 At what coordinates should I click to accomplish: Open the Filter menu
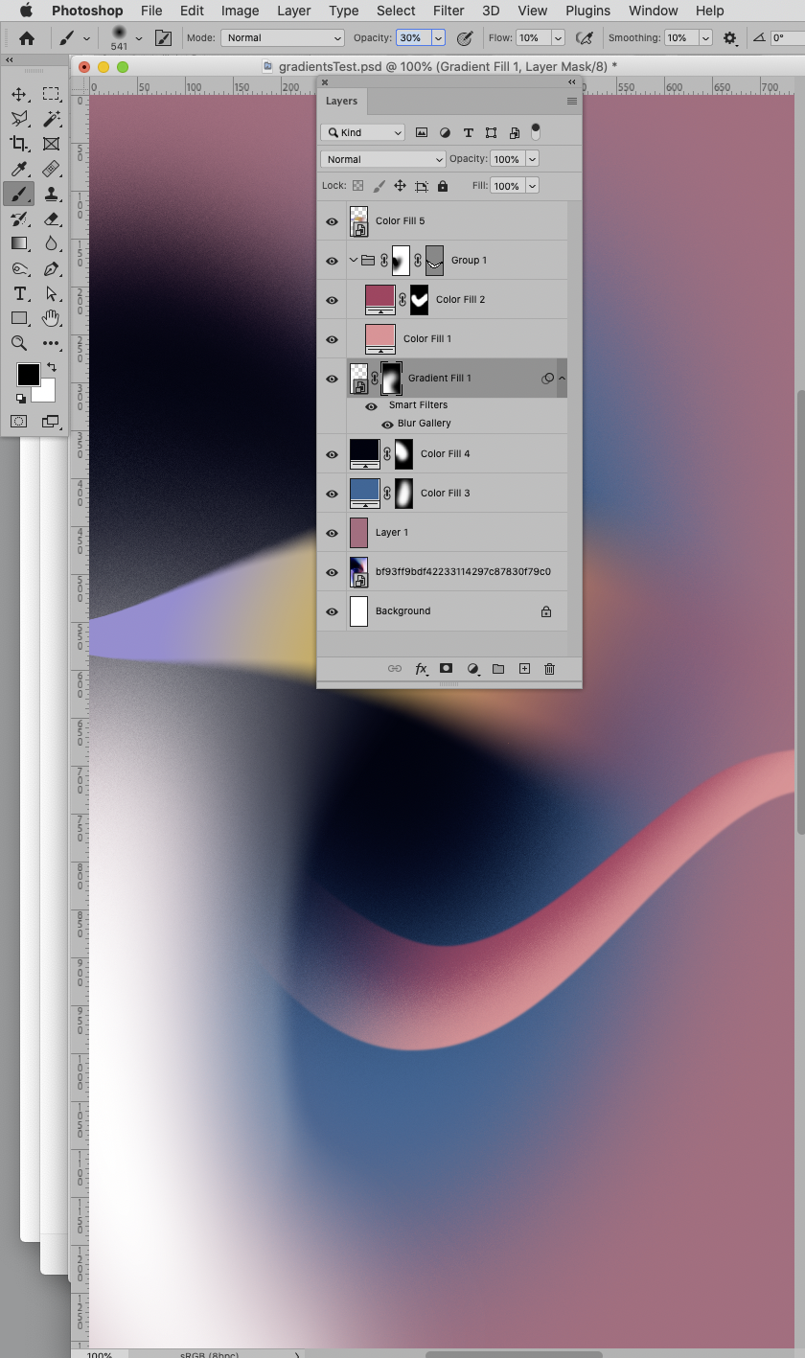click(x=448, y=11)
